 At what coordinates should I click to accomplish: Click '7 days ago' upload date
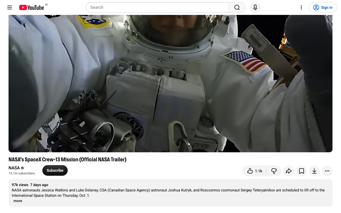39,185
